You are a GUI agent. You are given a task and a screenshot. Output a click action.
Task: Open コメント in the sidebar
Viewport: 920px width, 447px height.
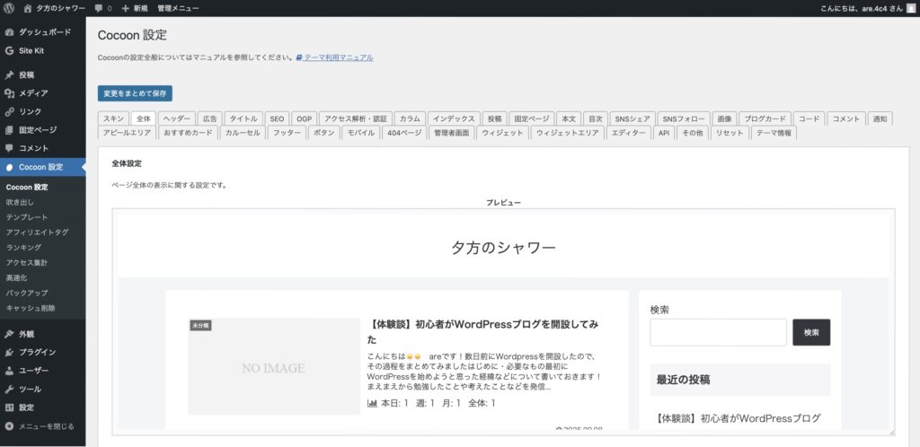coord(43,148)
